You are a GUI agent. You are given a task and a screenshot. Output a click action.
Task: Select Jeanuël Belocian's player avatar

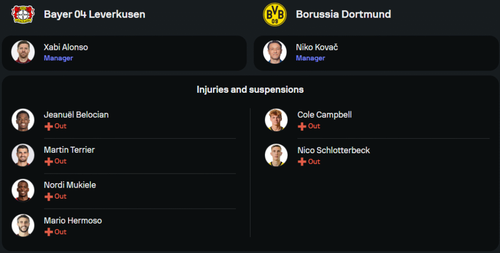[23, 120]
